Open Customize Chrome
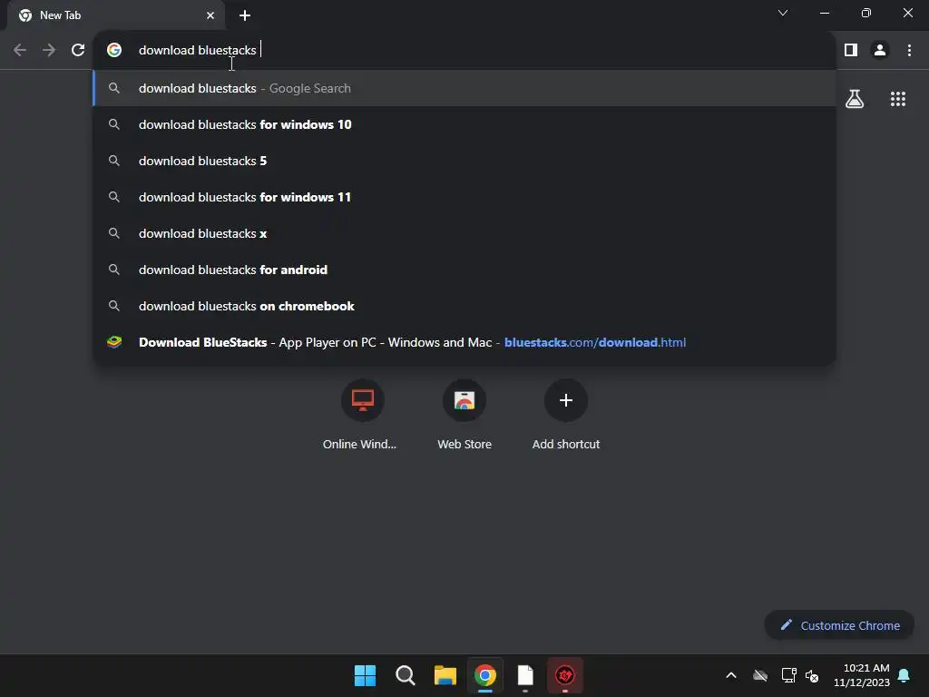Image resolution: width=929 pixels, height=697 pixels. pos(839,625)
